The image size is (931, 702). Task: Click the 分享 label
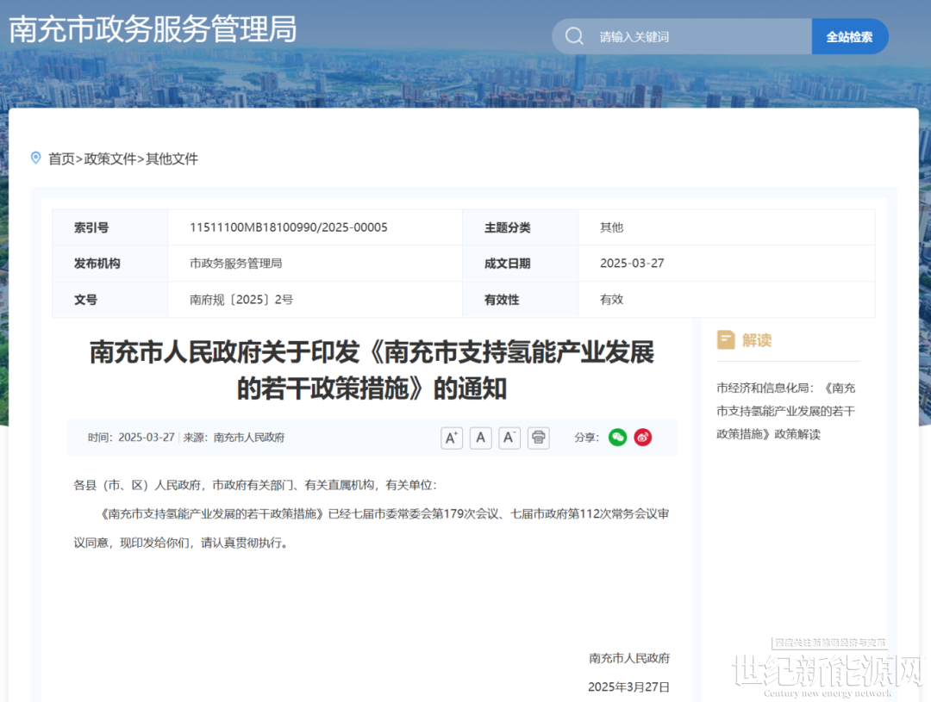[586, 438]
